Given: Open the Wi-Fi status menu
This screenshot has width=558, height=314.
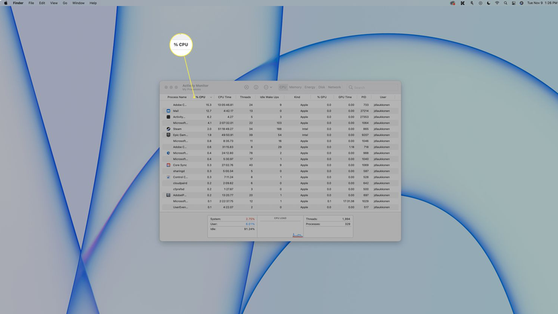Looking at the screenshot, I should pyautogui.click(x=497, y=3).
